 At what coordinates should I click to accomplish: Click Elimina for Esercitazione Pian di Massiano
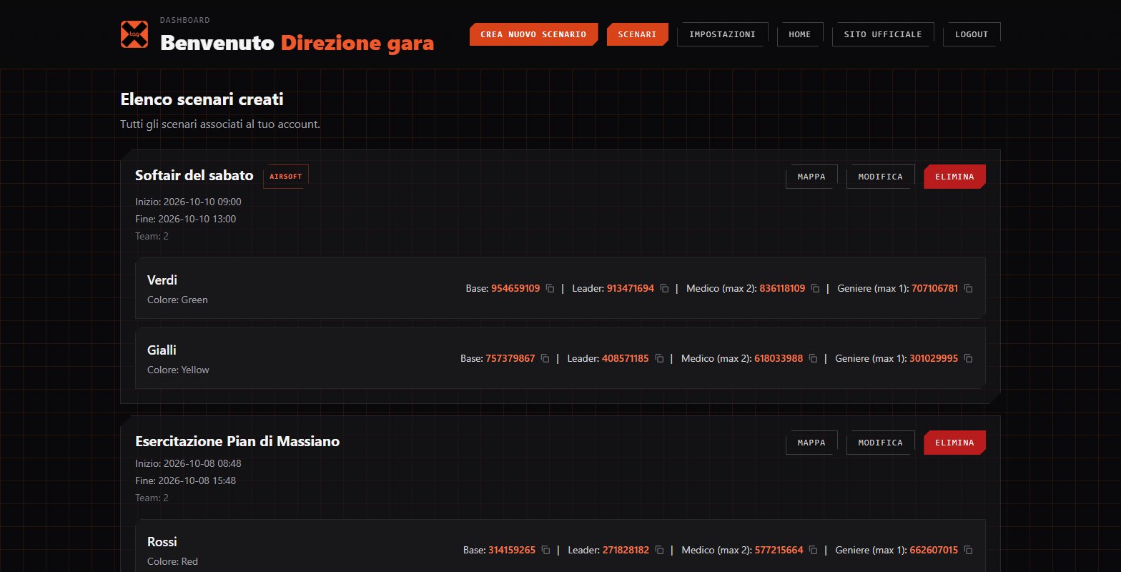coord(954,443)
